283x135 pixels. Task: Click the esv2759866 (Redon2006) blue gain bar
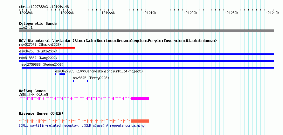click(x=148, y=68)
